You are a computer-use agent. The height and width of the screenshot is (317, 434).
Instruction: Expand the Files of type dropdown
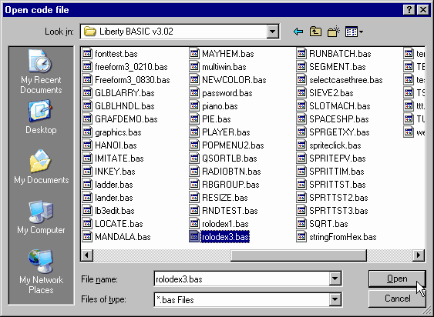click(x=335, y=299)
